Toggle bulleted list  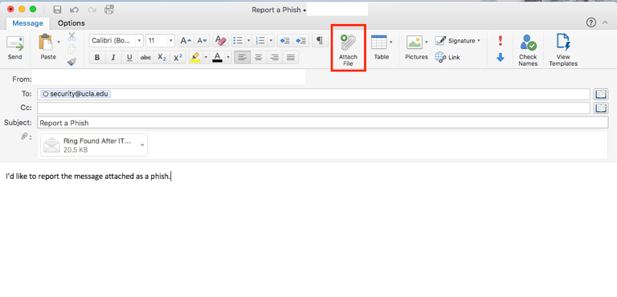pos(238,40)
